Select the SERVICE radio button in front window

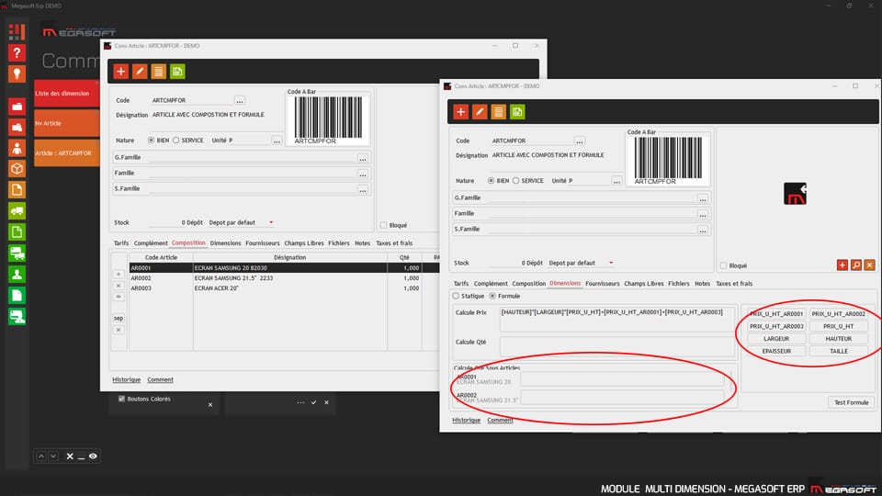coord(515,181)
